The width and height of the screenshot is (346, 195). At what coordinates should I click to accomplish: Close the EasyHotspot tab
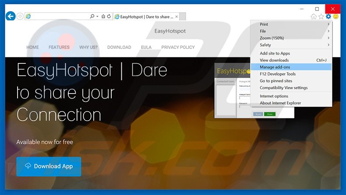tap(177, 17)
